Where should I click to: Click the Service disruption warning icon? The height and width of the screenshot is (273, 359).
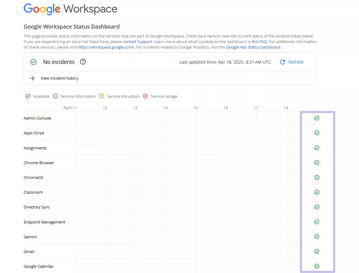click(x=102, y=96)
